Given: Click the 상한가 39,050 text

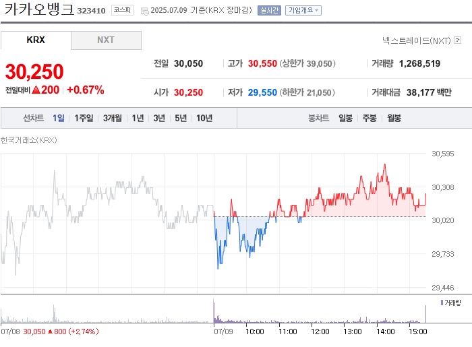Looking at the screenshot, I should (x=307, y=63).
